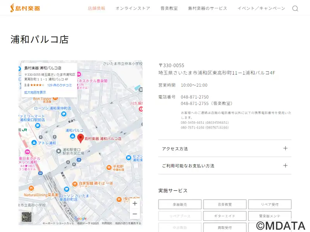Click the (仮) restaurant marker near zoom controls
The width and height of the screenshot is (310, 232).
point(119,200)
